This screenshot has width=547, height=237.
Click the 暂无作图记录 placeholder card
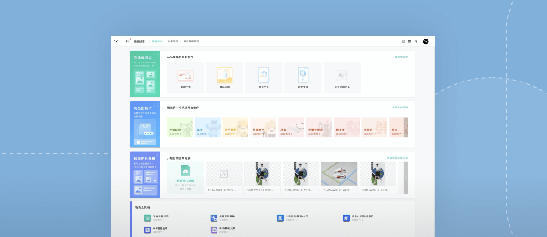(x=342, y=77)
